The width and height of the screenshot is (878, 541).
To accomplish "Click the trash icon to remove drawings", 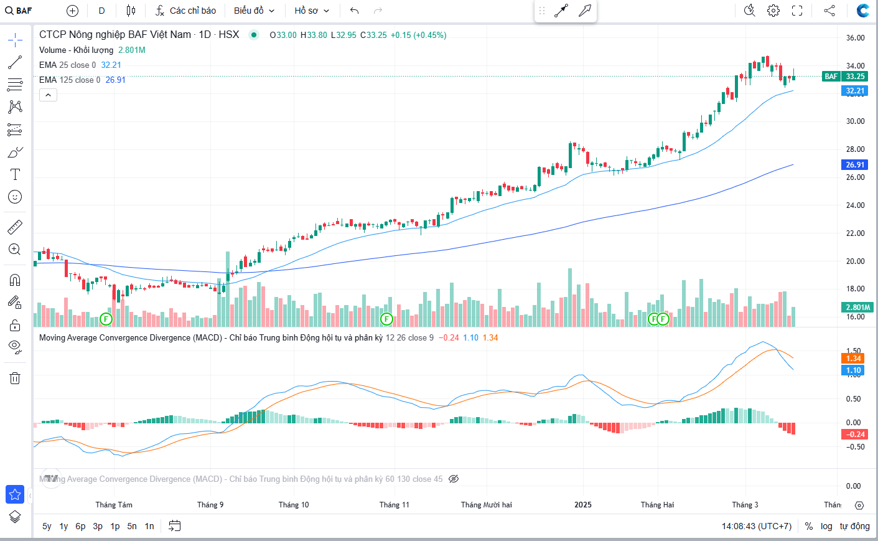I will click(15, 378).
